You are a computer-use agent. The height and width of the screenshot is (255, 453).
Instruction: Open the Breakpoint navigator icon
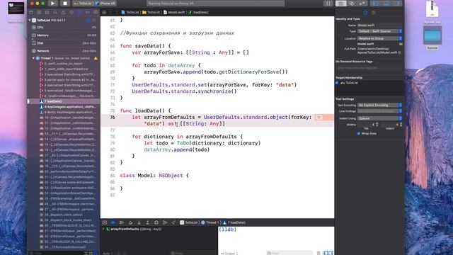click(x=88, y=13)
